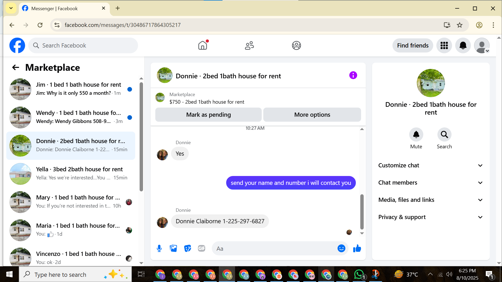The height and width of the screenshot is (282, 502).
Task: Click the Mark as pending button
Action: point(208,115)
